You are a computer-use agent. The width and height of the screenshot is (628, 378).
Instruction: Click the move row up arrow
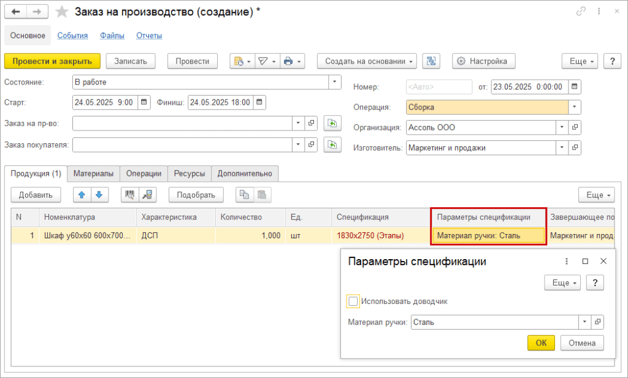coord(82,195)
